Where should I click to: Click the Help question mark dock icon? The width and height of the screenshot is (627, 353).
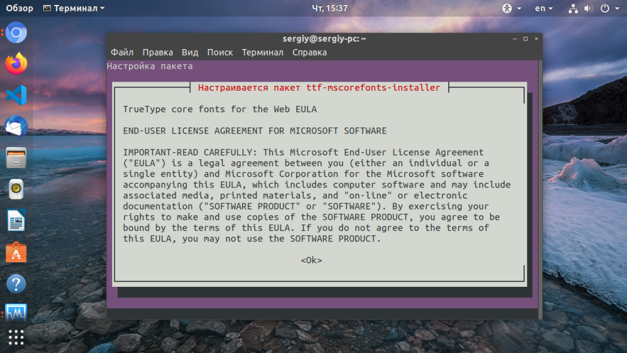point(17,284)
